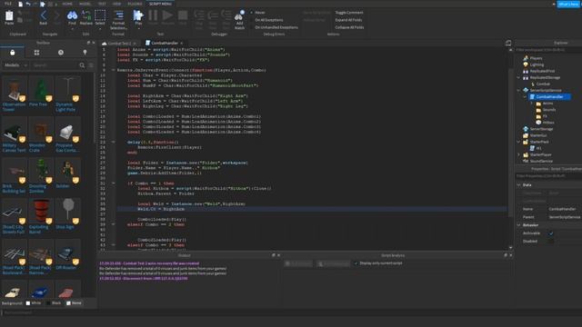Screen dimensions: 582x327
Task: Select the Sounds folder in Explorer
Action: coord(548,110)
